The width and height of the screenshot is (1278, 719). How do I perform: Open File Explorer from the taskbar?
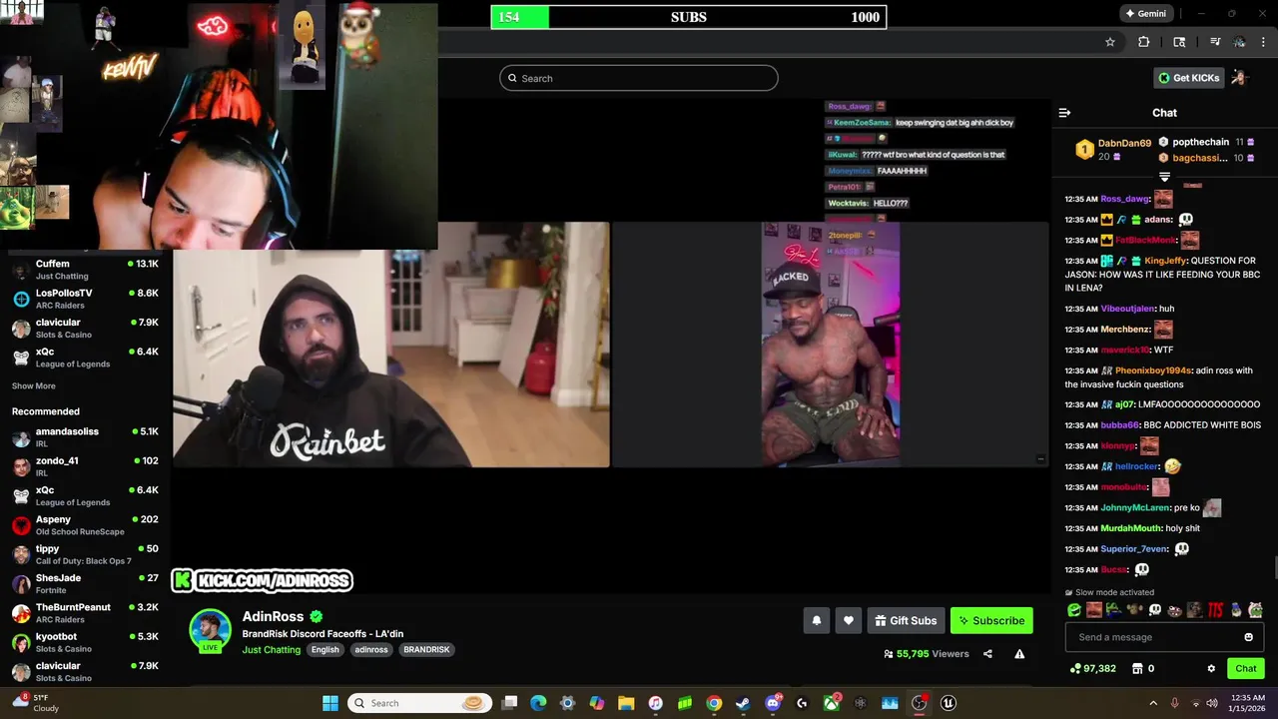coord(626,703)
